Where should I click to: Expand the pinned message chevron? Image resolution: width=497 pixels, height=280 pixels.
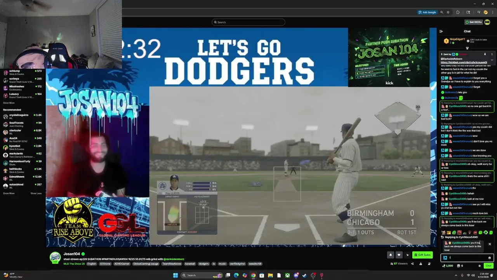click(x=492, y=60)
